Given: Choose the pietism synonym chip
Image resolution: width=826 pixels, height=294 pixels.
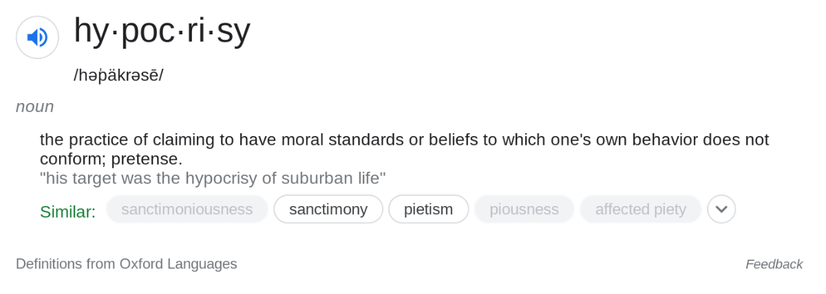Looking at the screenshot, I should tap(428, 209).
